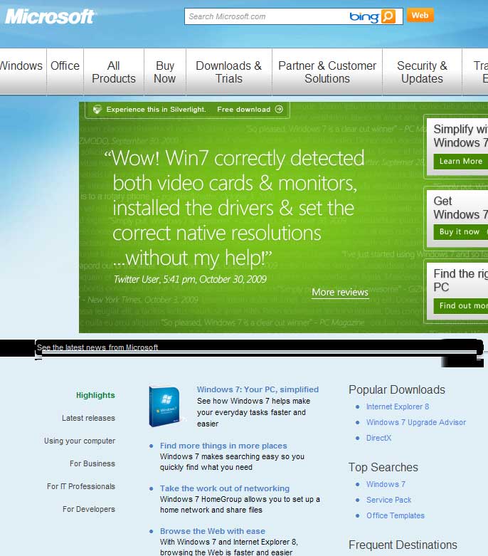Open the Internet Explorer 8 download link
This screenshot has height=556, width=488.
click(x=397, y=406)
